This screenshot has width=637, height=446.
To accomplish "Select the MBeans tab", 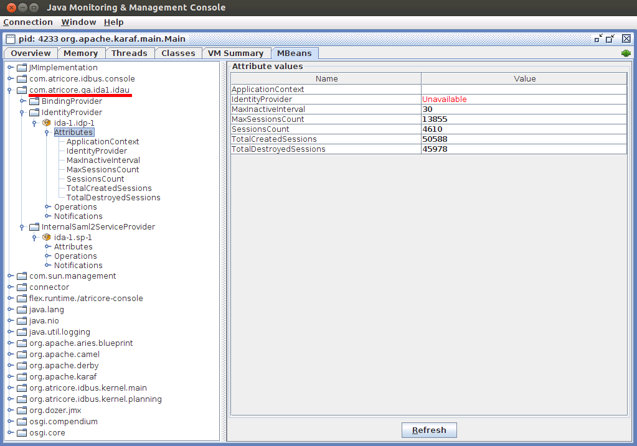I will (295, 53).
